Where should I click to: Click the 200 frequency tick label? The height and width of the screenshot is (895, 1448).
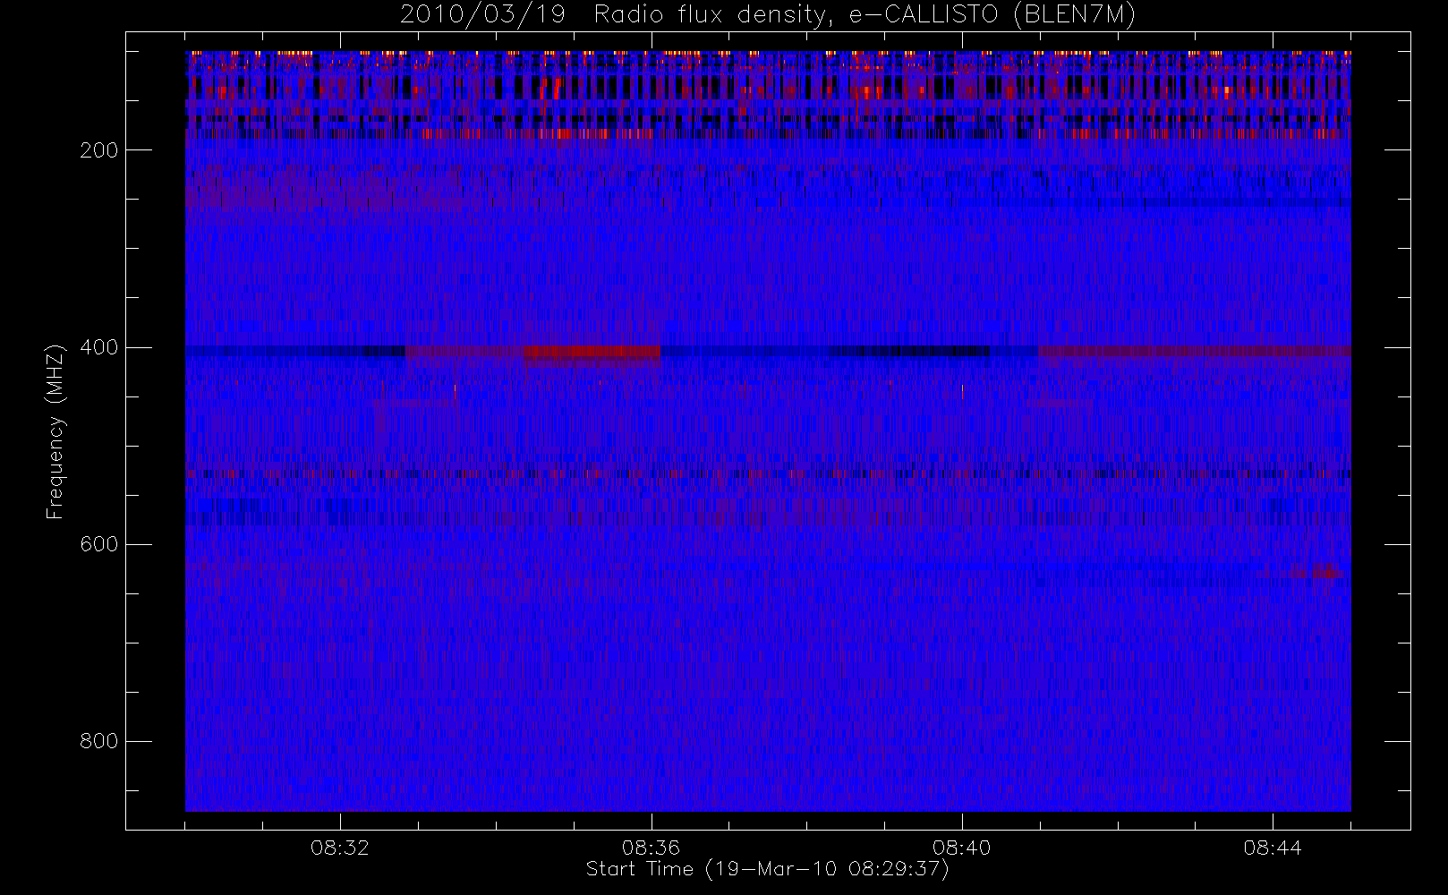(x=99, y=150)
